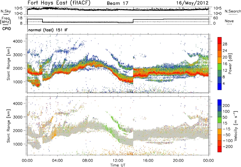This screenshot has width=241, height=167.
Task: Click the '-200' label on Velocity colorbar
Action: pyautogui.click(x=228, y=147)
